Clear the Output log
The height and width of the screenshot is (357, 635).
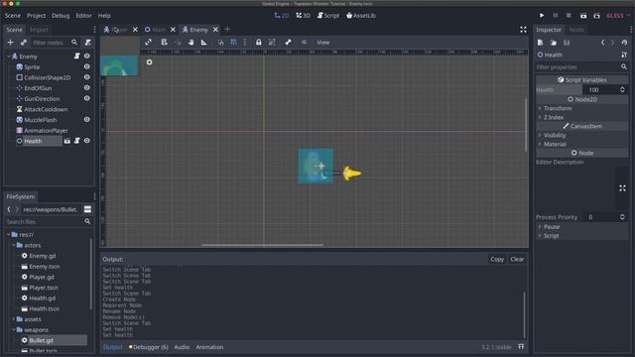[517, 259]
